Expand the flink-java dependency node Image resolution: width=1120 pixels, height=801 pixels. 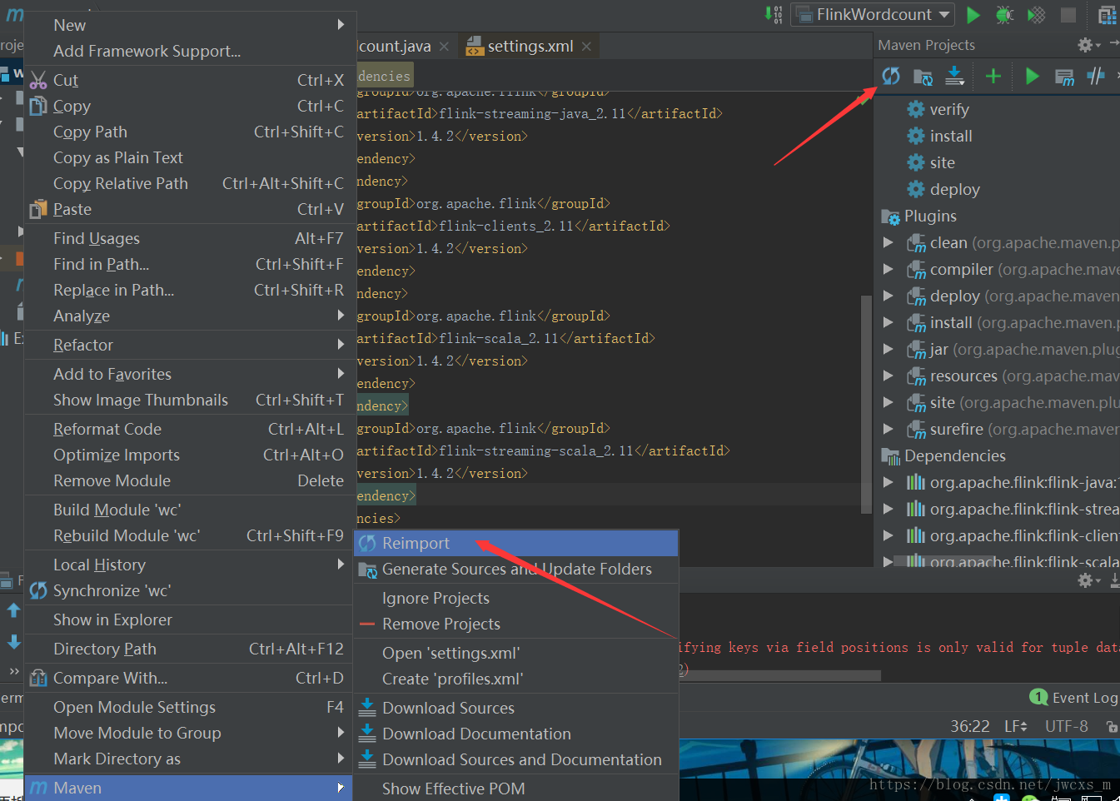pyautogui.click(x=888, y=482)
